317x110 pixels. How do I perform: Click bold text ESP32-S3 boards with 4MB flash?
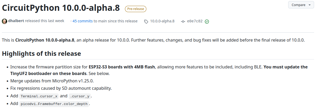(122, 67)
